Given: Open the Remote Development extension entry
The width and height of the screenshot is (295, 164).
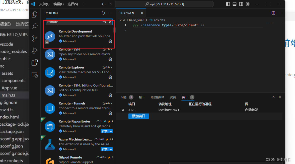Looking at the screenshot, I should click(79, 36).
